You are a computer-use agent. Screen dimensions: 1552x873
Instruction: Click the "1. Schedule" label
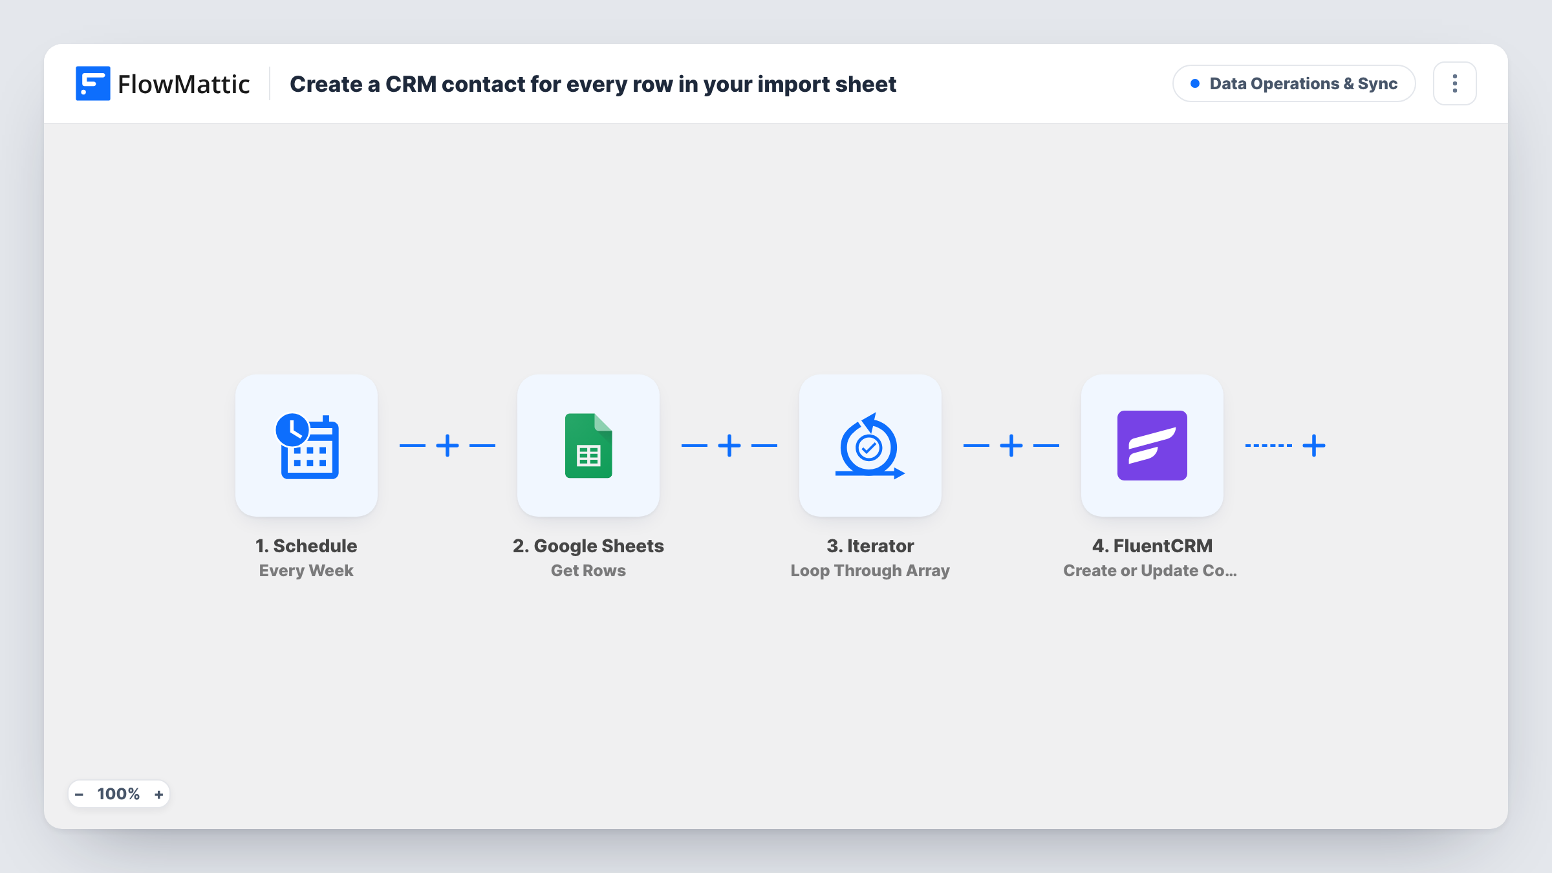point(307,546)
